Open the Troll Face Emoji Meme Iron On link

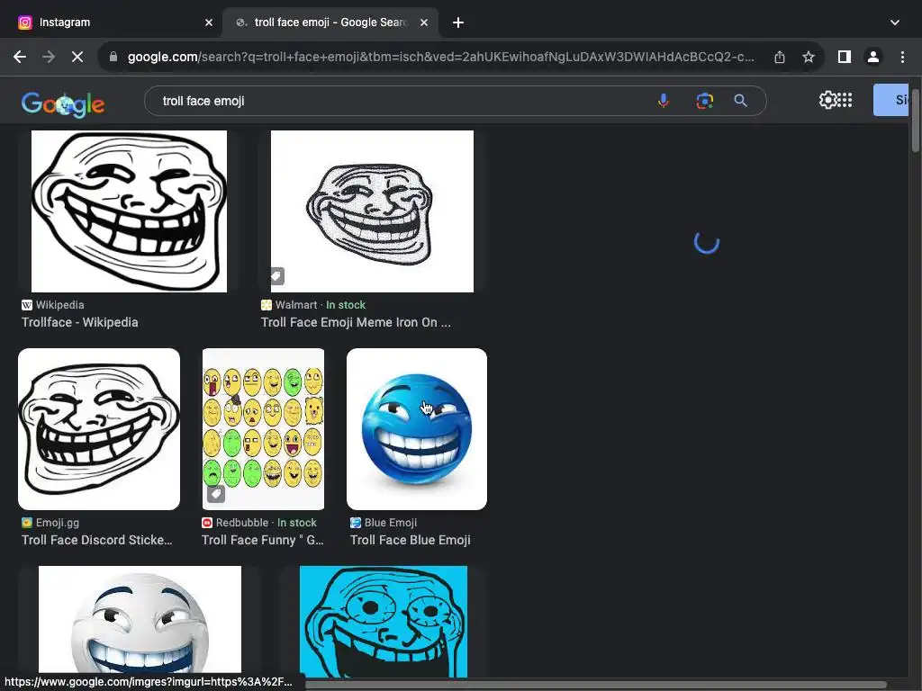pos(356,322)
